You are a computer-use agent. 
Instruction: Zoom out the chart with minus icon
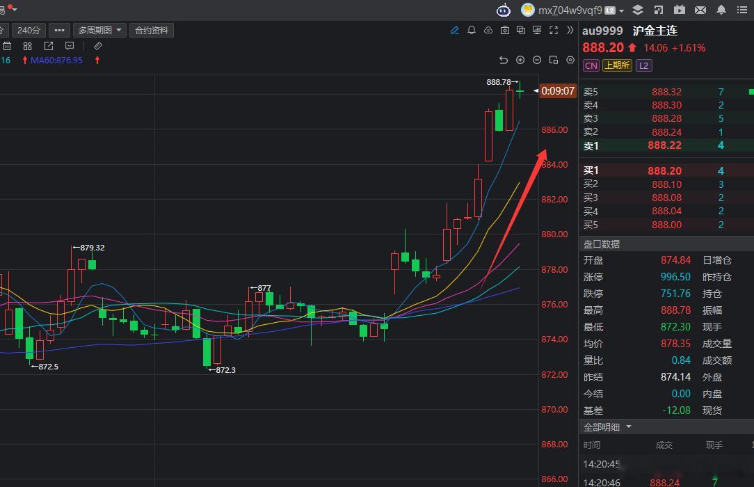click(537, 60)
